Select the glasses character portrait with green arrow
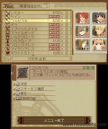 pyautogui.click(x=82, y=45)
